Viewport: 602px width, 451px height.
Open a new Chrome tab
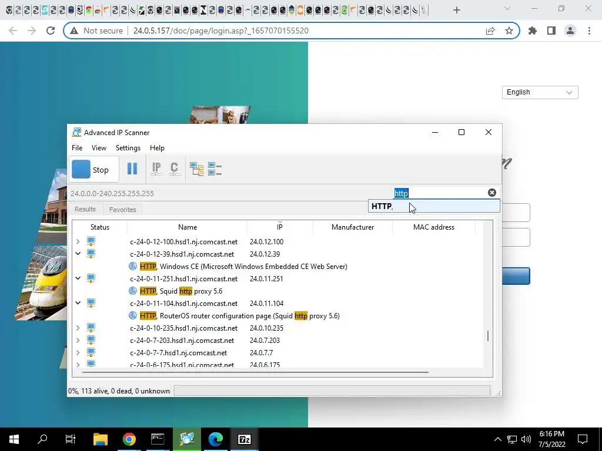click(x=456, y=10)
